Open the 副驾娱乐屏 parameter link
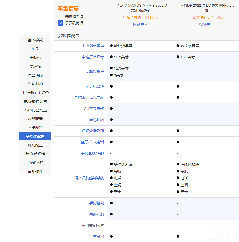The image size is (239, 242). click(x=95, y=72)
